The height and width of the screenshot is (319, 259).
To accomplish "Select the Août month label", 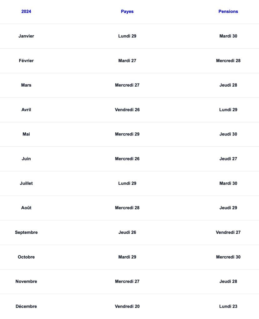I will coord(26,208).
